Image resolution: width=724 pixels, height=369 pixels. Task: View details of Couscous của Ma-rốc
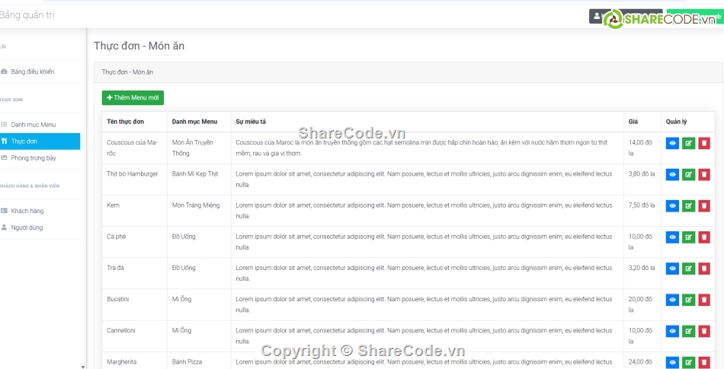click(x=672, y=143)
